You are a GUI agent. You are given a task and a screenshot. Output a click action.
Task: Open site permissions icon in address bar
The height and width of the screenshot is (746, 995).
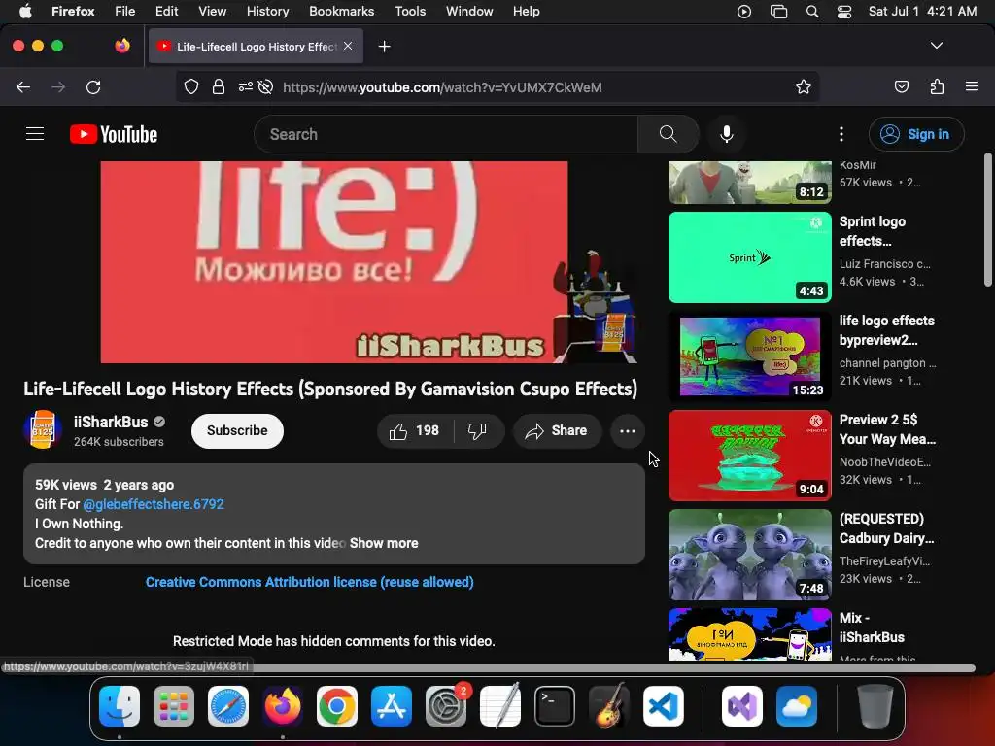click(x=246, y=86)
